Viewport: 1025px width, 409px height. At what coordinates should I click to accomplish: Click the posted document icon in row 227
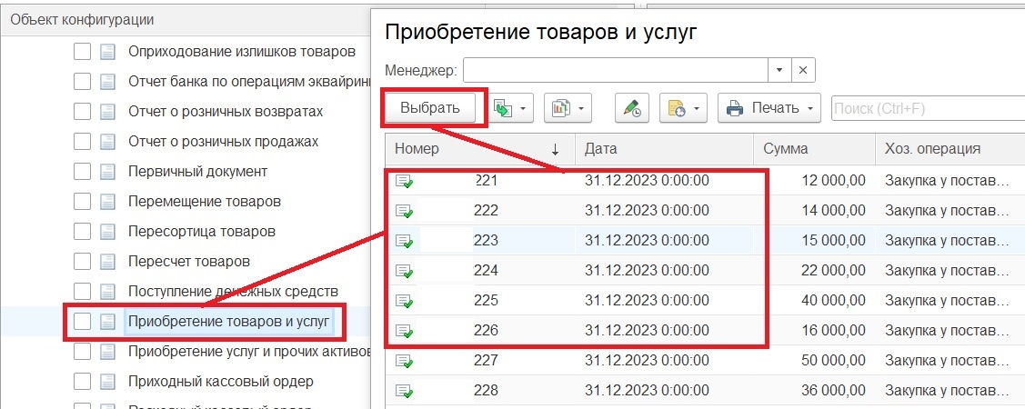coord(404,361)
